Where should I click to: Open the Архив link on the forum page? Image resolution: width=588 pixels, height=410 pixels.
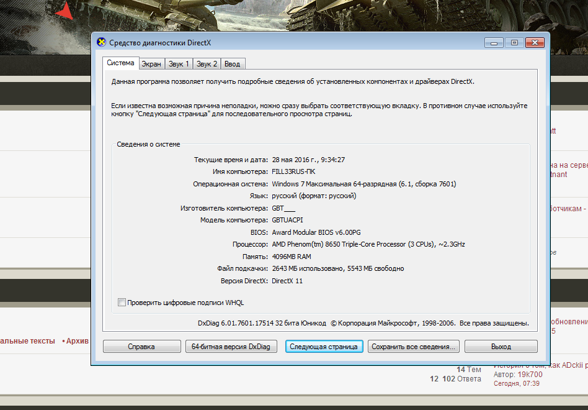[x=77, y=341]
